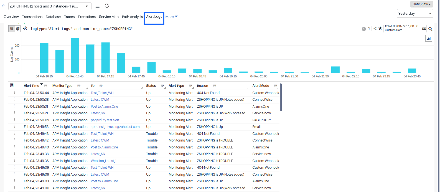440x192 pixels.
Task: Clear the search query with X icon
Action: point(364,29)
